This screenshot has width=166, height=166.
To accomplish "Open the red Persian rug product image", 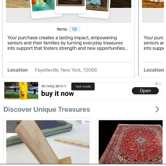I will click(131, 142).
